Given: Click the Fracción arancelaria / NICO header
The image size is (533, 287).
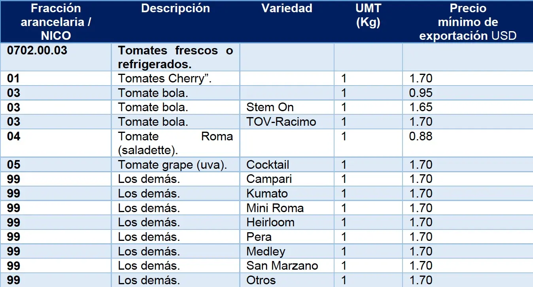Looking at the screenshot, I should point(56,22).
